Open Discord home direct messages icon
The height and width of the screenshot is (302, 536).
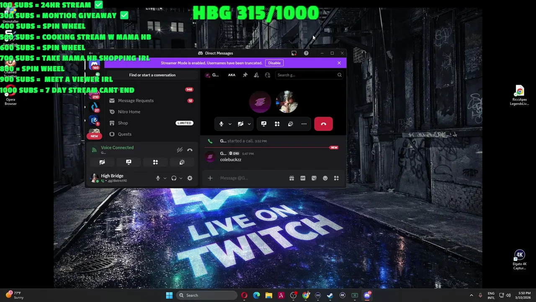(x=95, y=64)
